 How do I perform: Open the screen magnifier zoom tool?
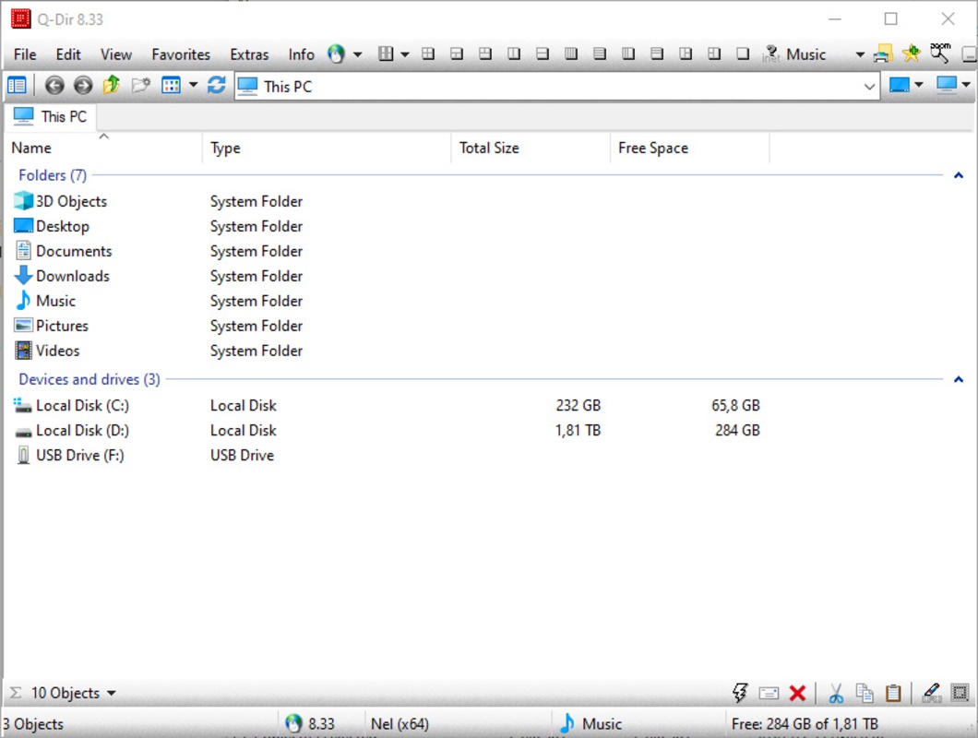pos(940,54)
